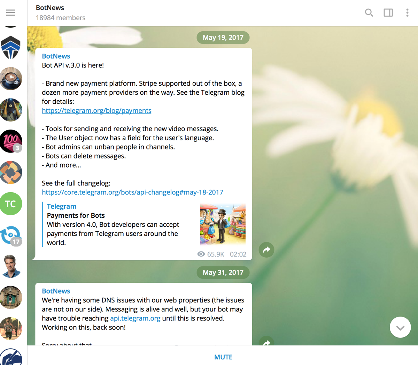This screenshot has width=418, height=365.
Task: Click the May 19, 2017 date badge
Action: 223,38
